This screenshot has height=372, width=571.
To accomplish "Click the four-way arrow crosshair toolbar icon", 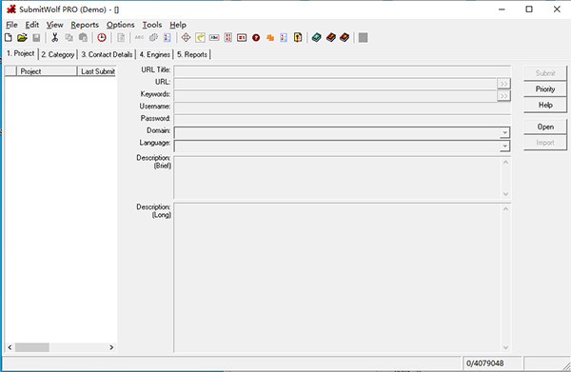I will (x=186, y=37).
